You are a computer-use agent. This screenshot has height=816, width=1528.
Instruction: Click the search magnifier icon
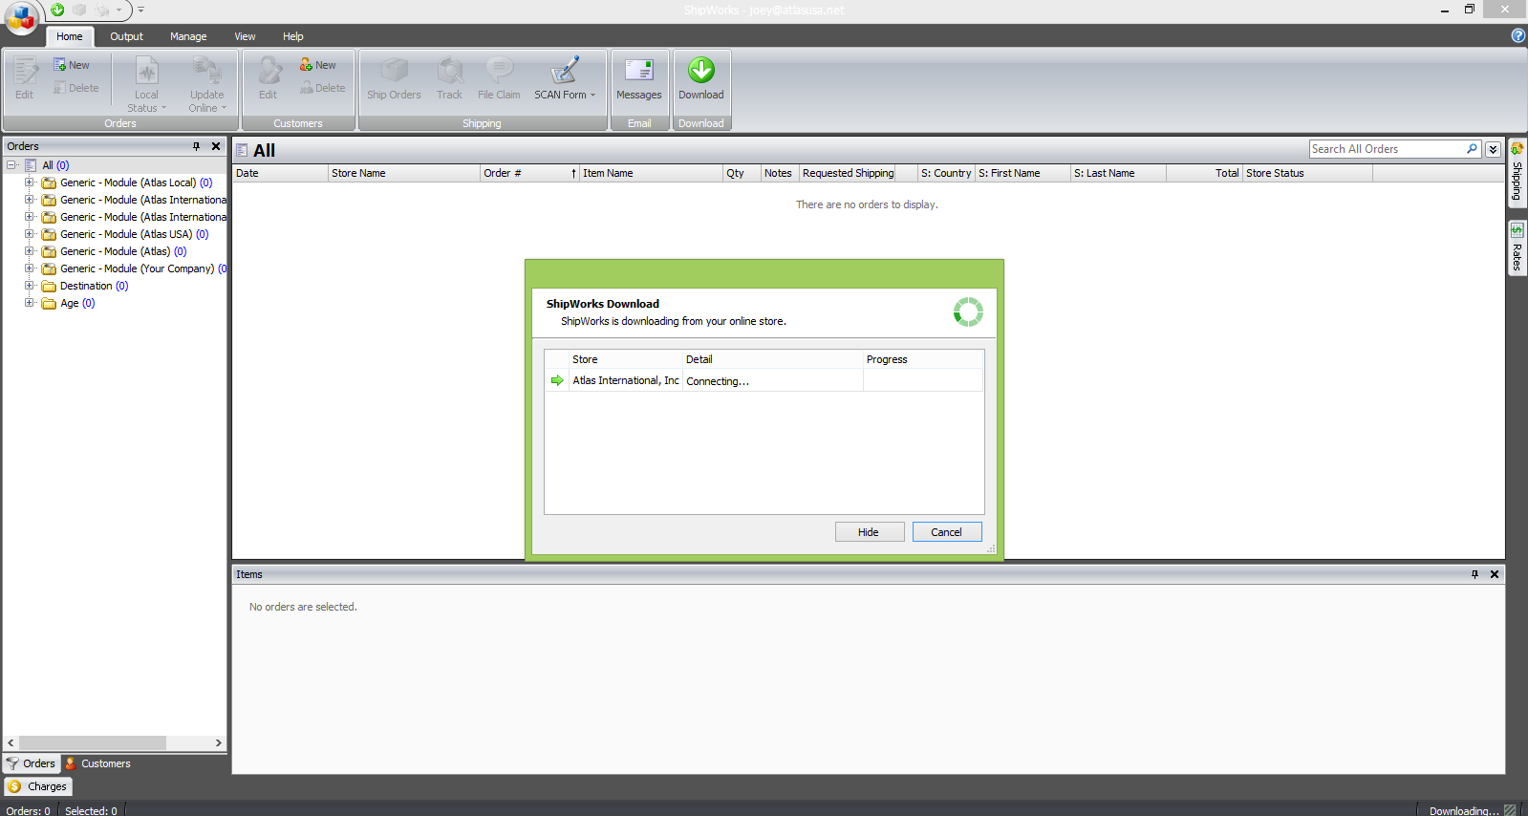point(1472,149)
